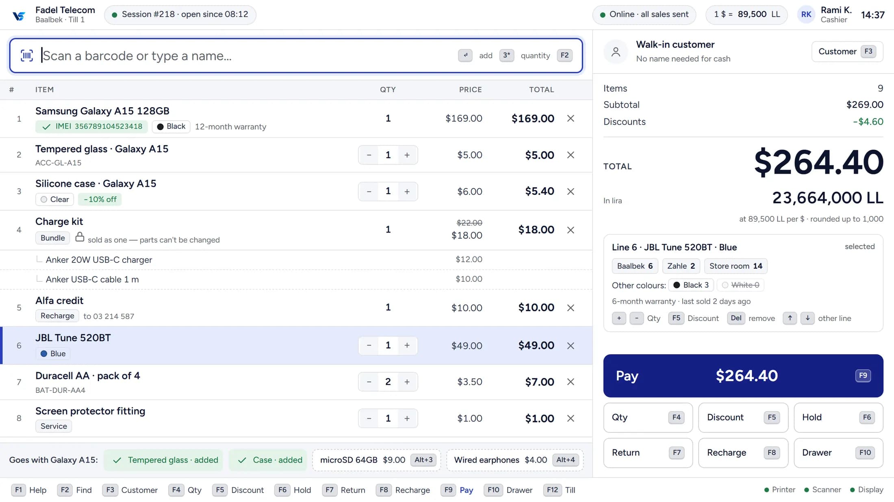Click down arrow key for other line
This screenshot has height=502, width=894.
807,318
